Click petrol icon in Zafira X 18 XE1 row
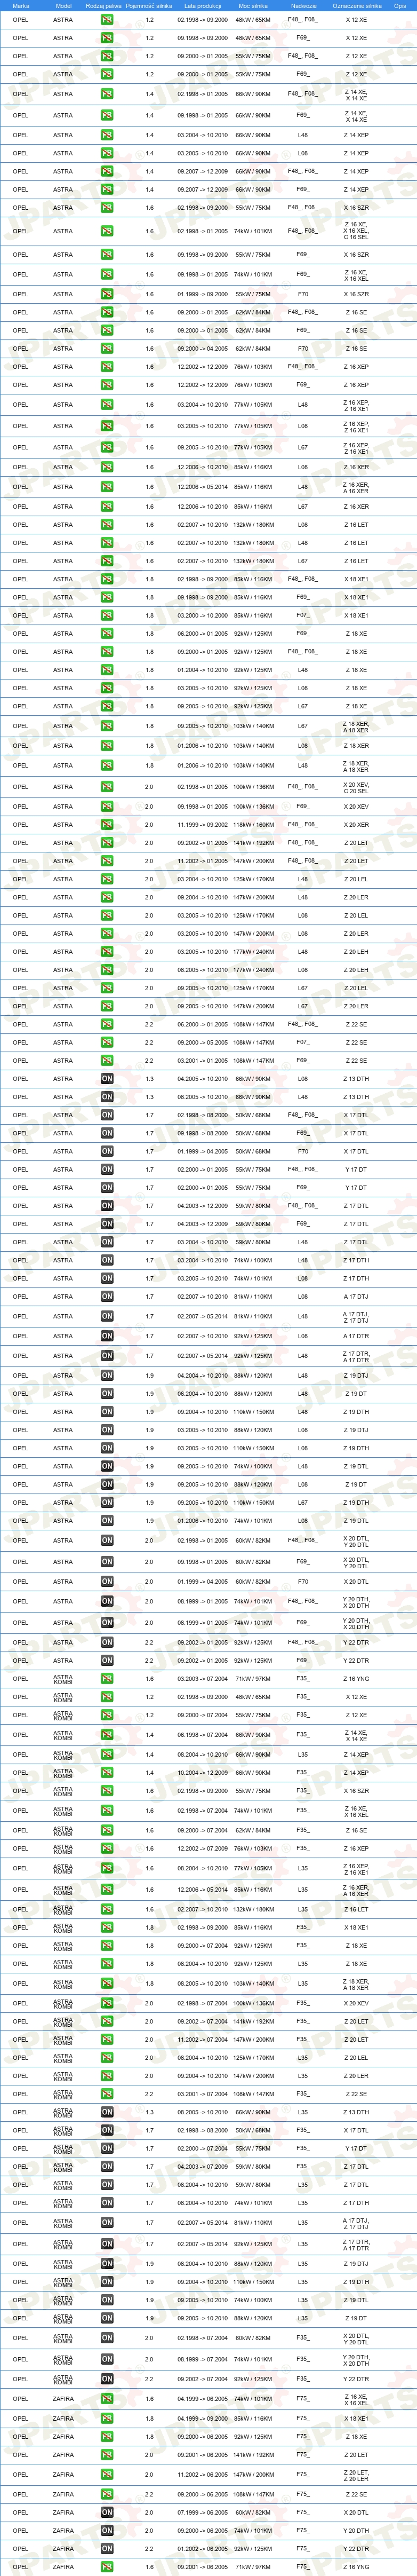Image resolution: width=417 pixels, height=2576 pixels. pos(107,2419)
